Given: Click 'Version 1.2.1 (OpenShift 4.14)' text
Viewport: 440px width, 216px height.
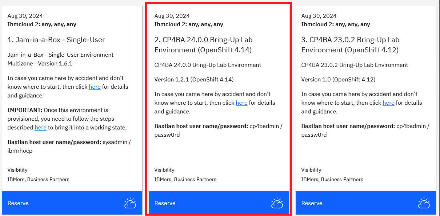Looking at the screenshot, I should click(194, 80).
